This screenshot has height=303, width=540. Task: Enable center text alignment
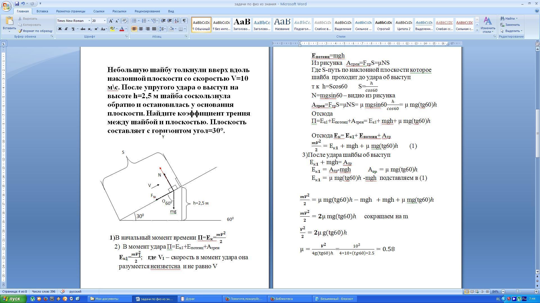[x=141, y=29]
